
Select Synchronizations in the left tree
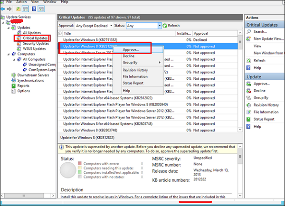tap(31, 80)
